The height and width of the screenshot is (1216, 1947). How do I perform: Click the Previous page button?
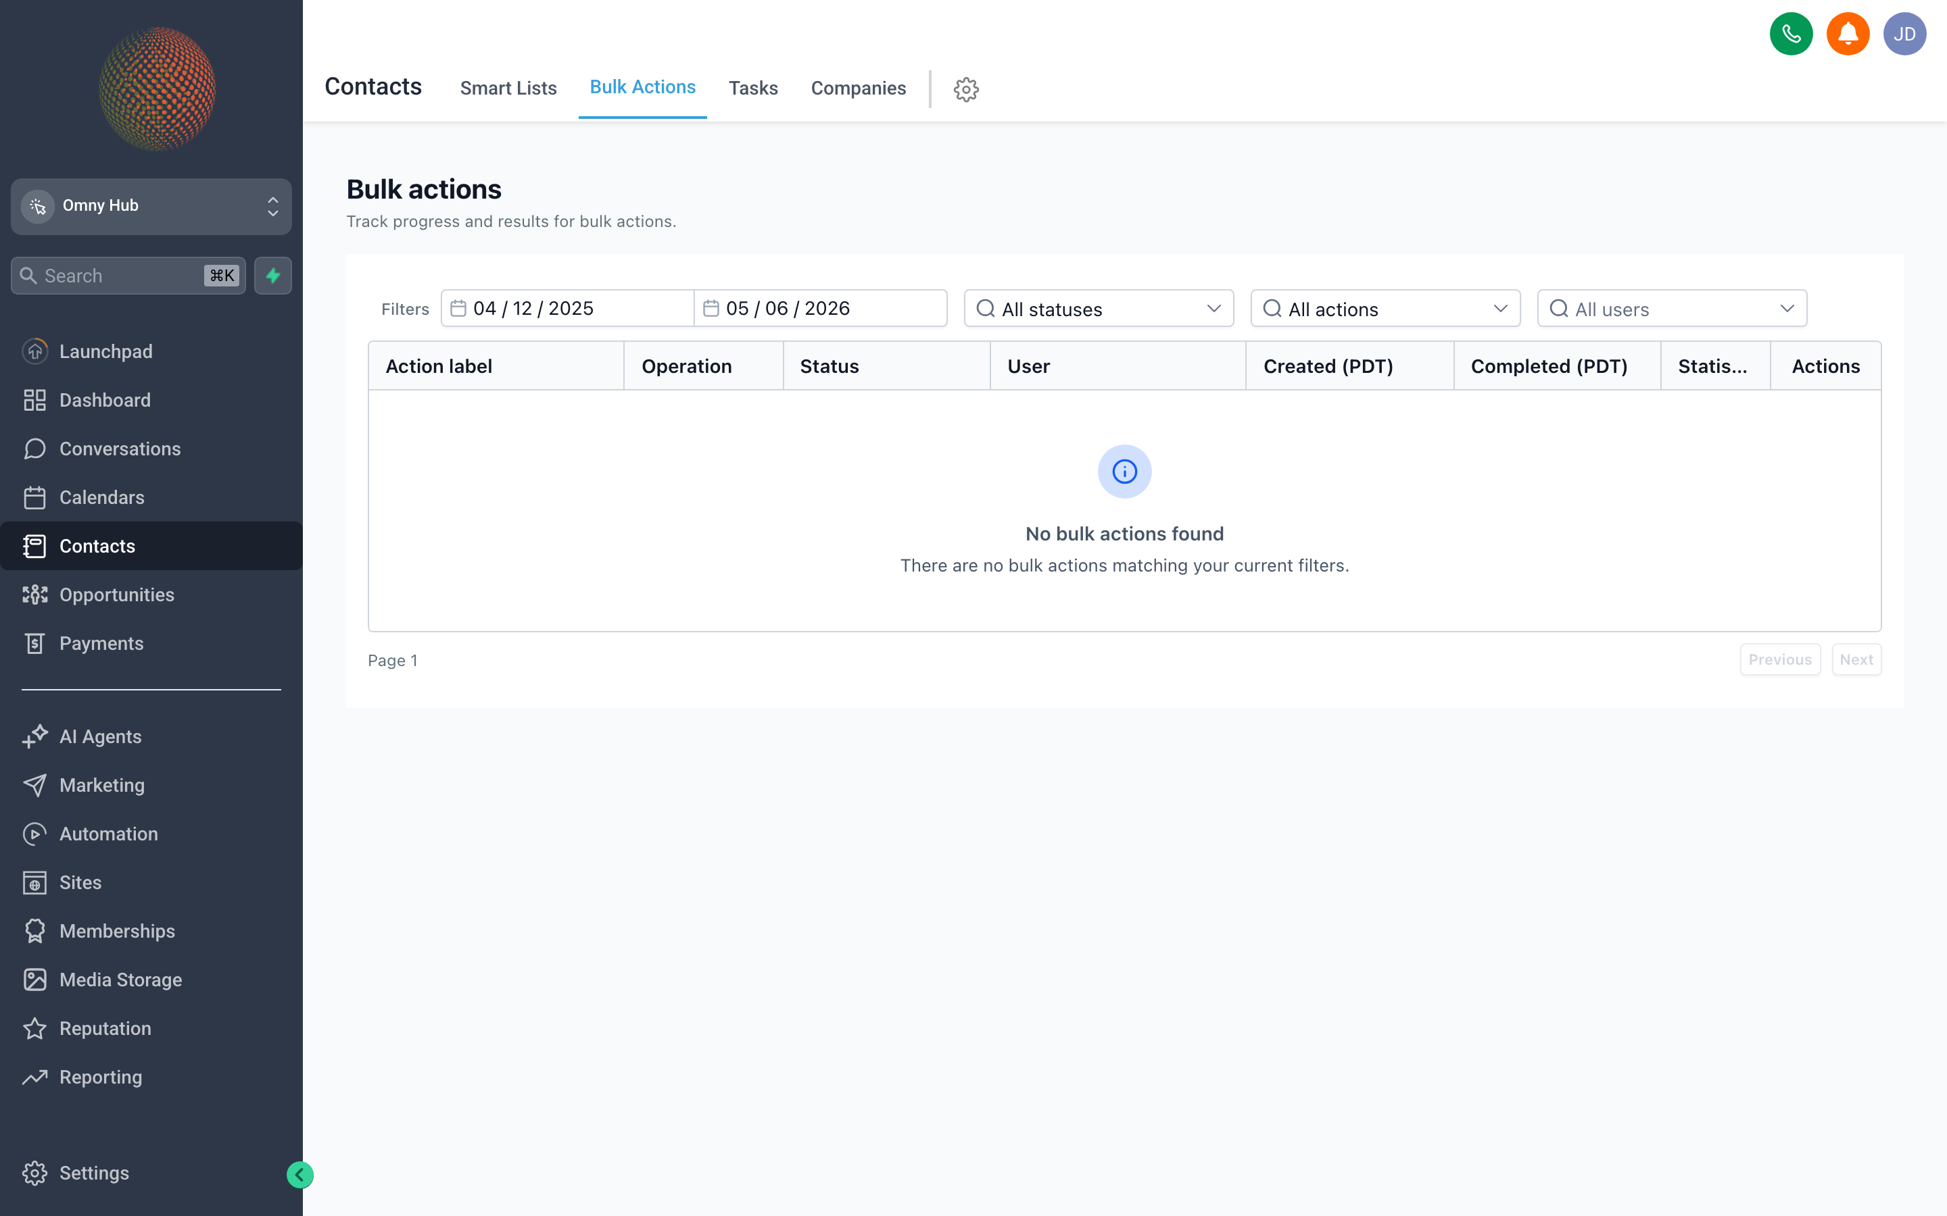click(1779, 659)
